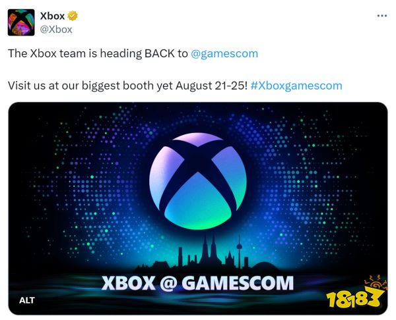Viewport: 396px width, 320px height.
Task: Click the "August 21-25!" date text
Action: (x=212, y=86)
